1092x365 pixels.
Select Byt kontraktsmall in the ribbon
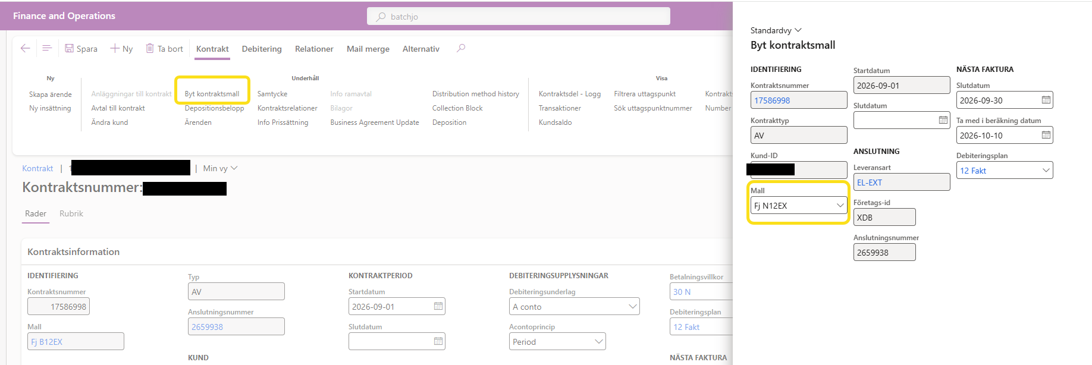(212, 94)
